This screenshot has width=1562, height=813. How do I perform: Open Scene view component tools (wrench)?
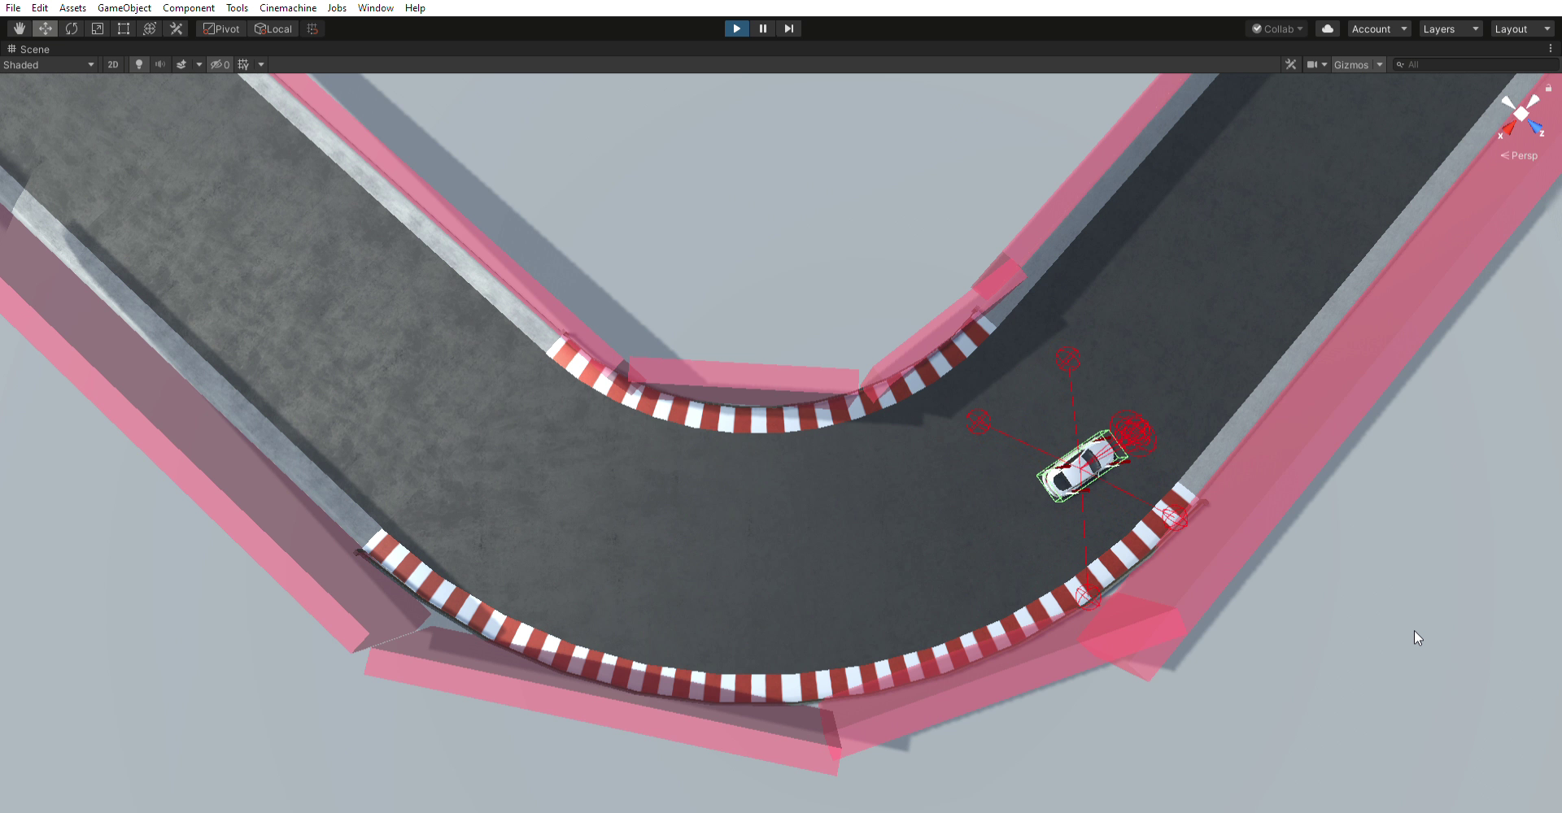click(1290, 64)
